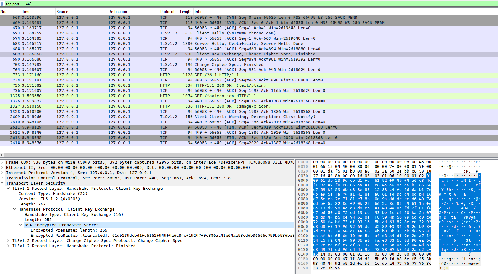
Task: Select packet 2609 Alert Close Notify row
Action: [x=249, y=117]
